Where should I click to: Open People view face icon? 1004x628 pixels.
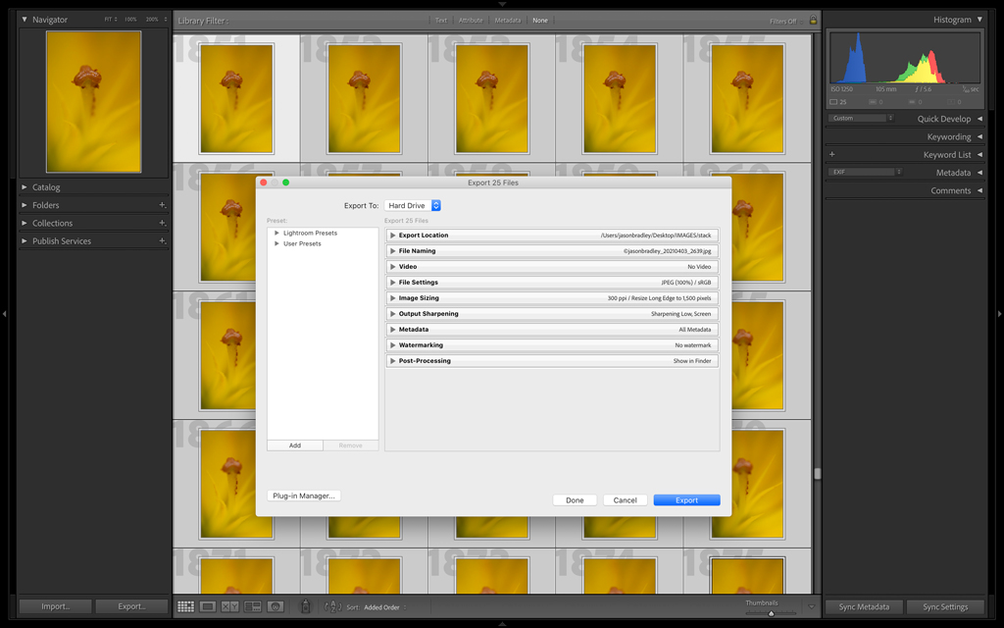276,607
